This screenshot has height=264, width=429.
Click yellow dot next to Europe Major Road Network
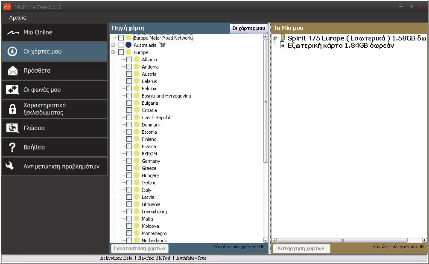(128, 37)
